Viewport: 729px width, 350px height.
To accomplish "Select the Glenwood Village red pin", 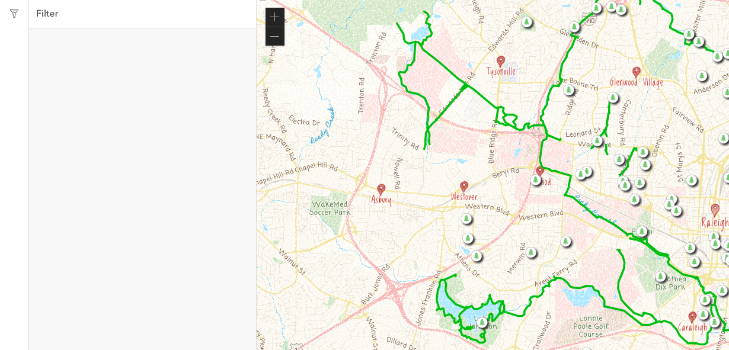I will 637,72.
